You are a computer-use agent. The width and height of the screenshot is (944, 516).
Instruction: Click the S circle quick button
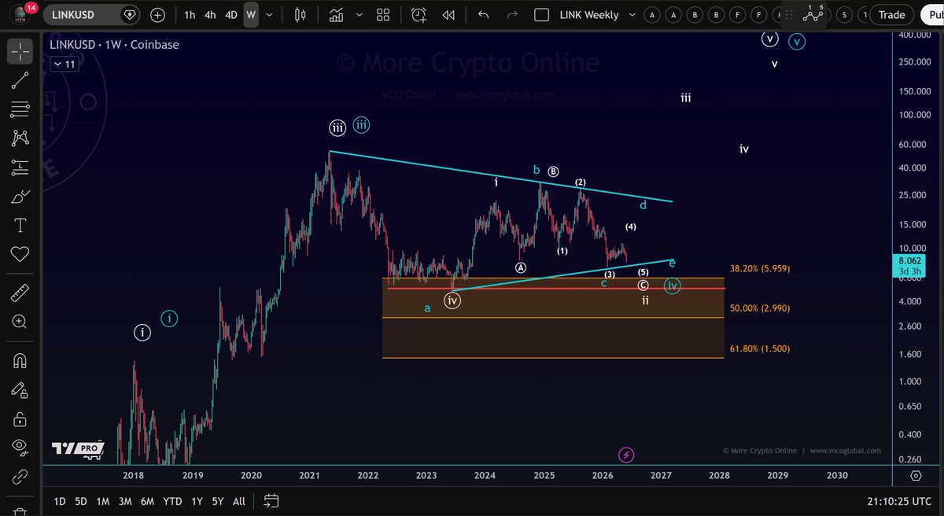844,14
